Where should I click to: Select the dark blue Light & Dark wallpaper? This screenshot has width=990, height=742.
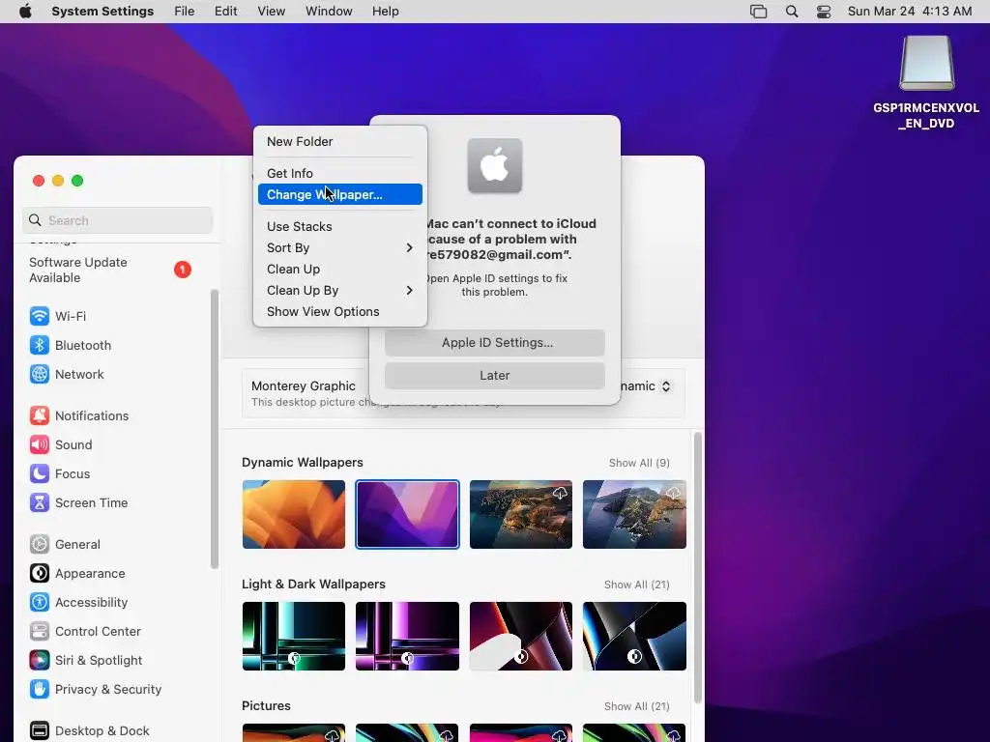click(634, 636)
